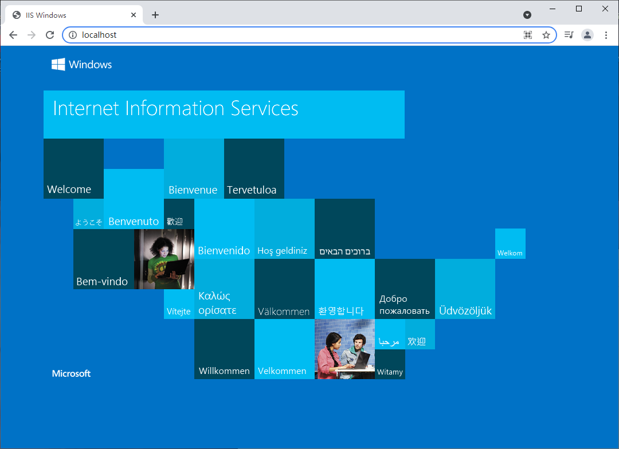
Task: Click the Arabic مرحبا tile
Action: (x=390, y=334)
